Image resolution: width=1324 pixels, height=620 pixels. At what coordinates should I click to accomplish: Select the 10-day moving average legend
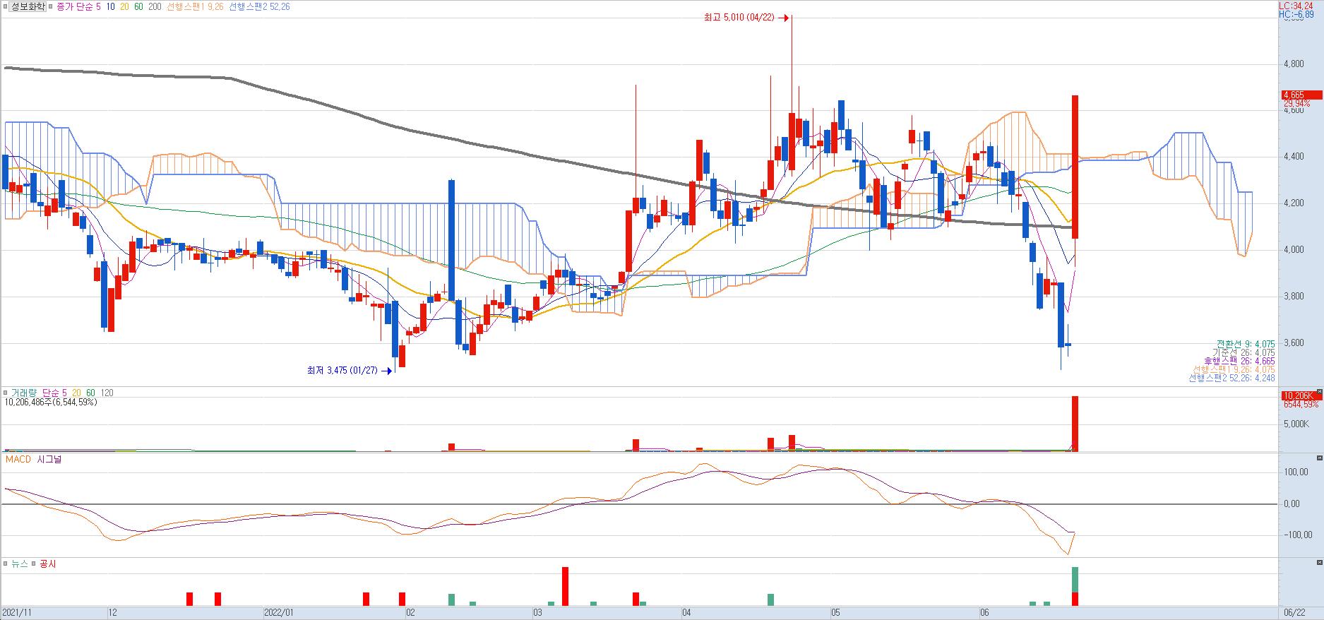[x=111, y=6]
